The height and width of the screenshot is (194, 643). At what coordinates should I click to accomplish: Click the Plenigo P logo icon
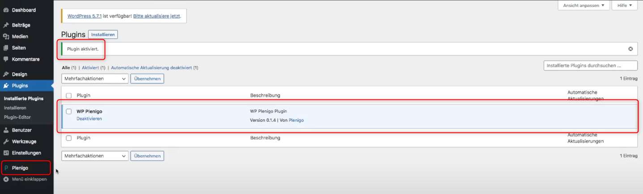pos(6,168)
